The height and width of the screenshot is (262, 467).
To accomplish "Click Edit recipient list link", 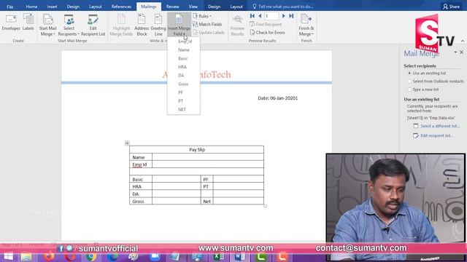I will [x=436, y=135].
